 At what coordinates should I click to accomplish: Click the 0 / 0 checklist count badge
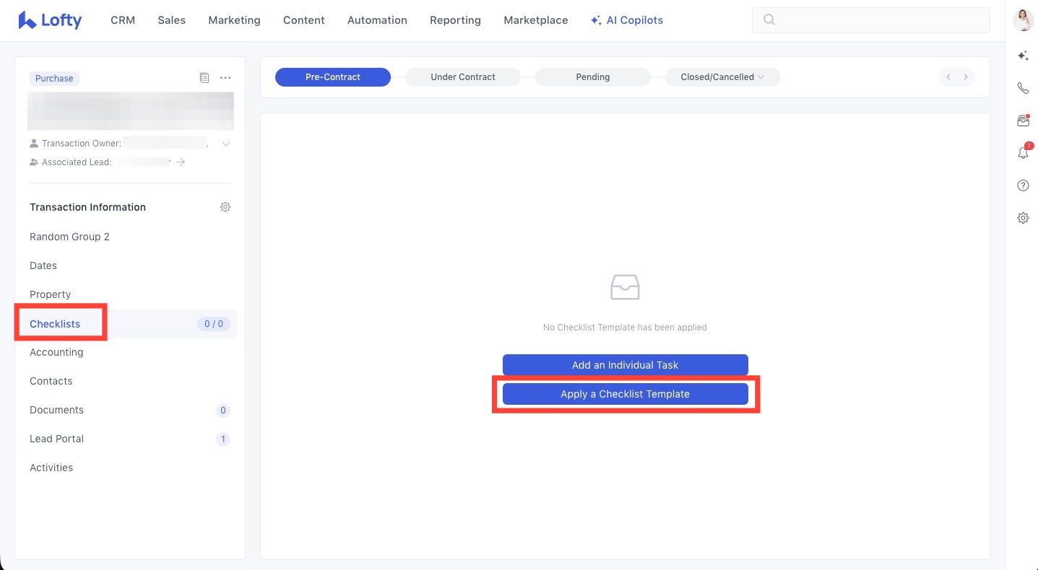pyautogui.click(x=214, y=324)
